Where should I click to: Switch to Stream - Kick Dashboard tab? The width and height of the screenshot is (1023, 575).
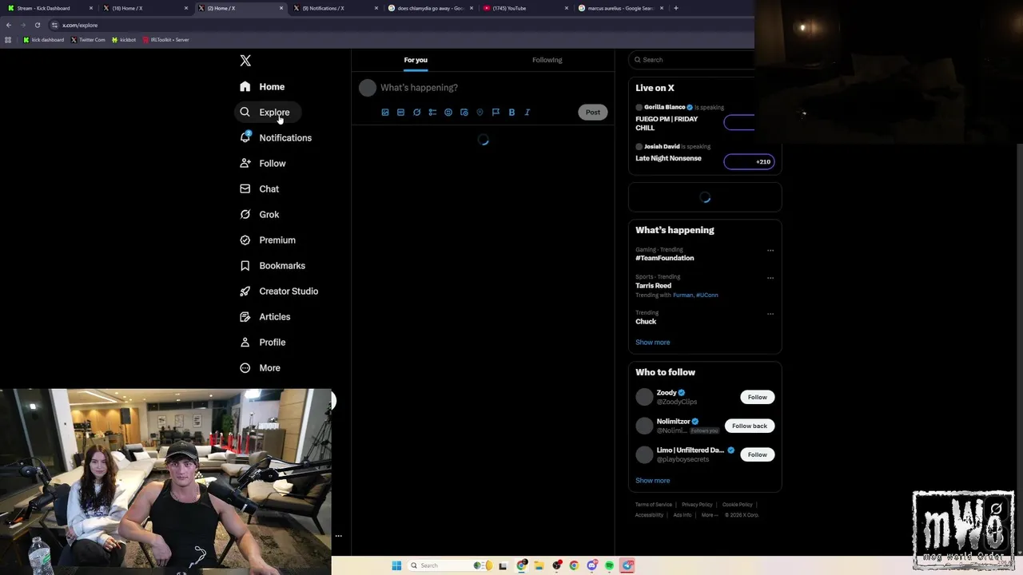click(49, 8)
